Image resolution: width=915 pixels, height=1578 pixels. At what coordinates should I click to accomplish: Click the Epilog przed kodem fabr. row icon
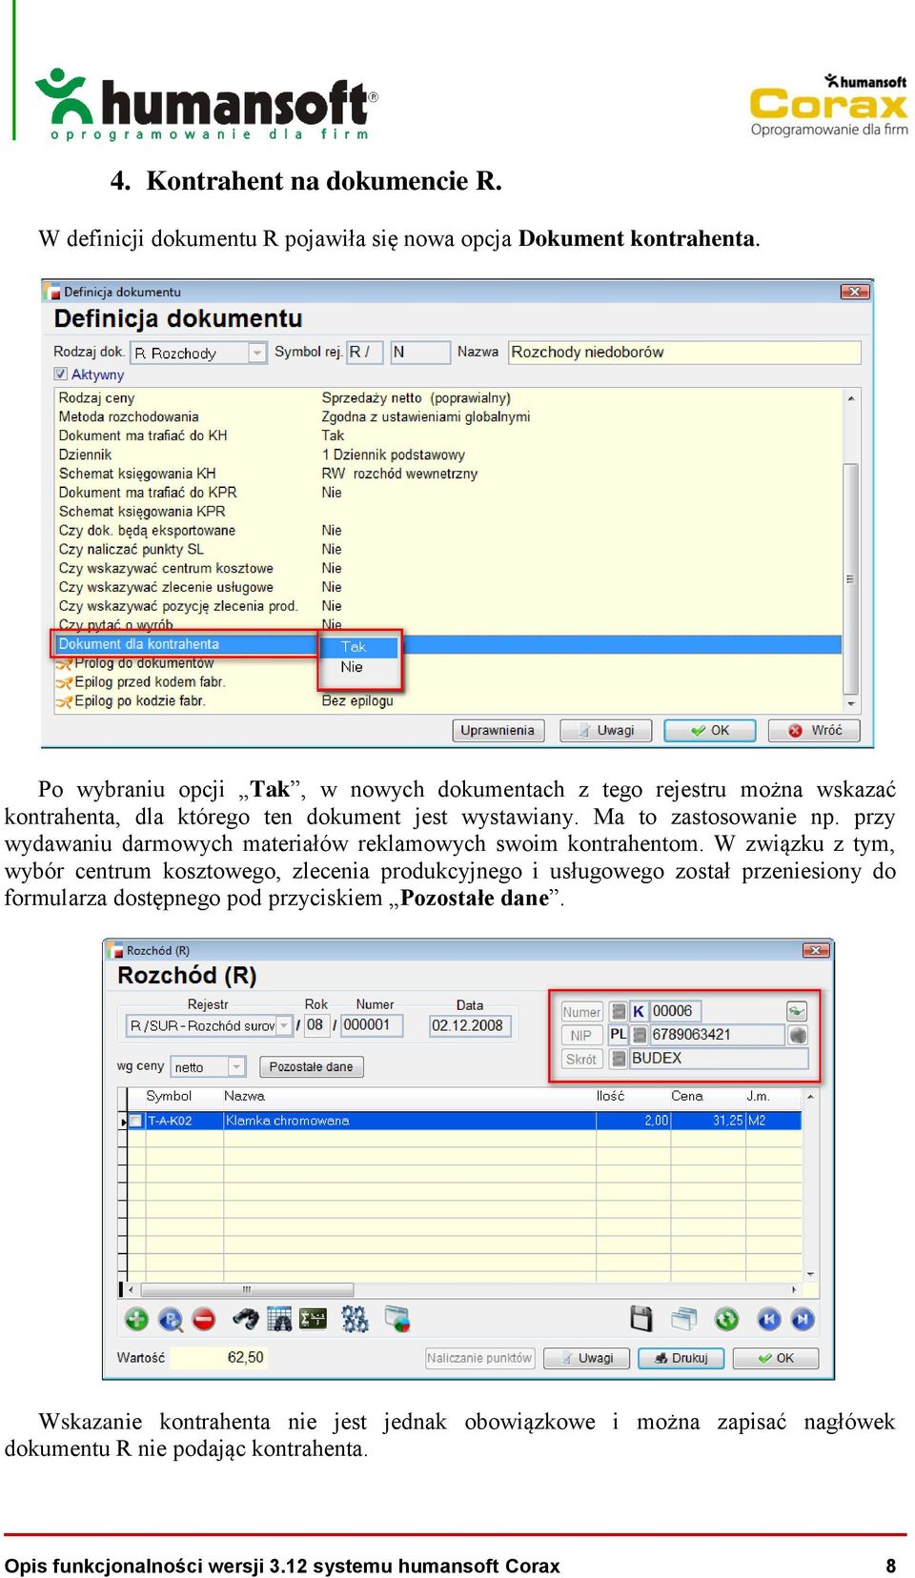64,682
